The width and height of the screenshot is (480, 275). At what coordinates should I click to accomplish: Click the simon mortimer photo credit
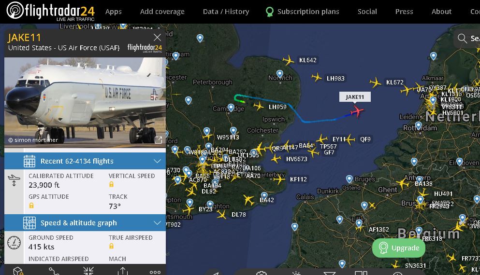click(33, 140)
